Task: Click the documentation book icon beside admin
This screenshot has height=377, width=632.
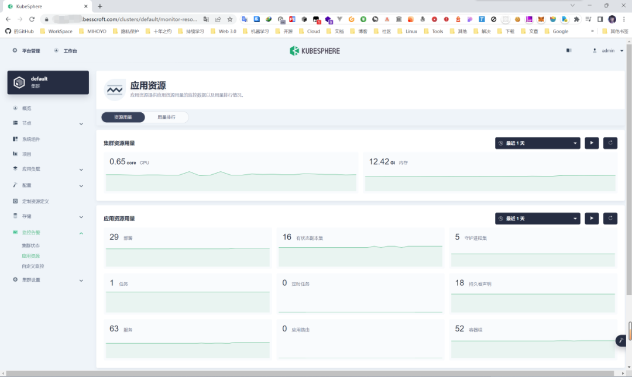Action: [568, 51]
